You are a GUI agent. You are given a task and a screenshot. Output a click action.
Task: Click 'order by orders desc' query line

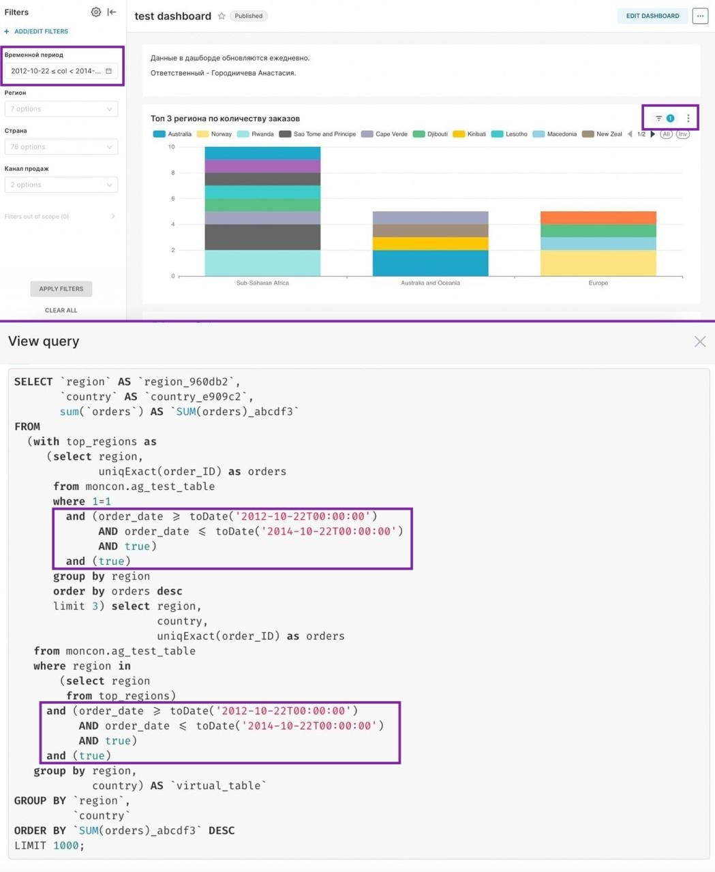(118, 591)
